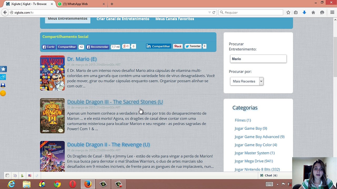Click the Procurar Entretenimento search field
Image resolution: width=337 pixels, height=189 pixels.
[258, 59]
